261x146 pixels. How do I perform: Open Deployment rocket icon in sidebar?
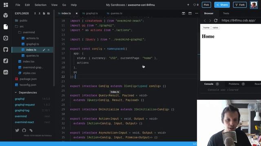[x=6, y=61]
